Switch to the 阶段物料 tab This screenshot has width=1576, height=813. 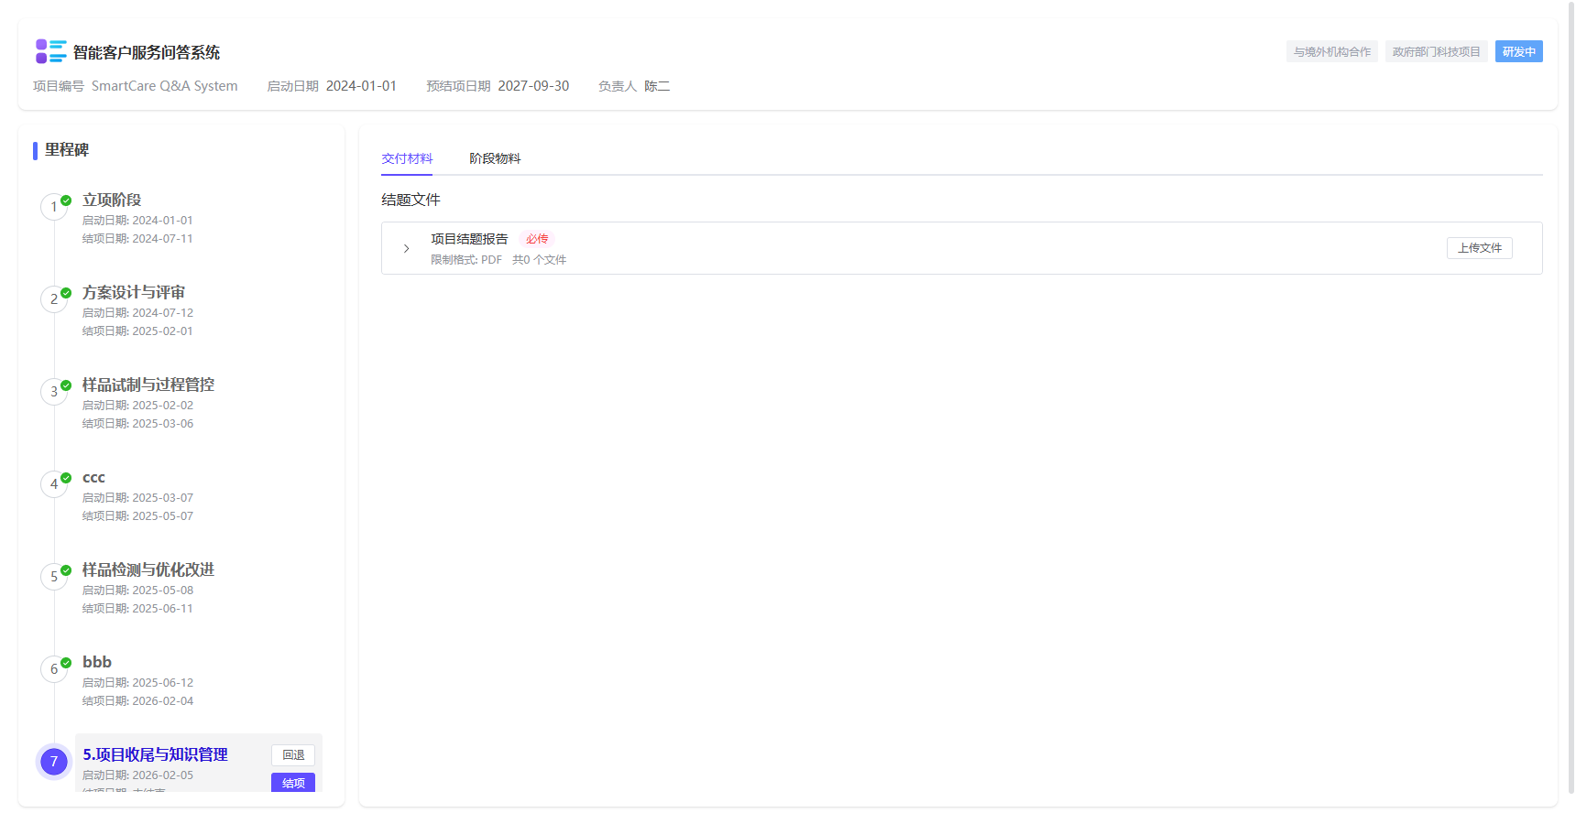[x=495, y=158]
